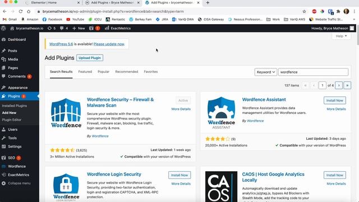
Task: Focus the plugin search field containing wordfence
Action: coord(313,72)
